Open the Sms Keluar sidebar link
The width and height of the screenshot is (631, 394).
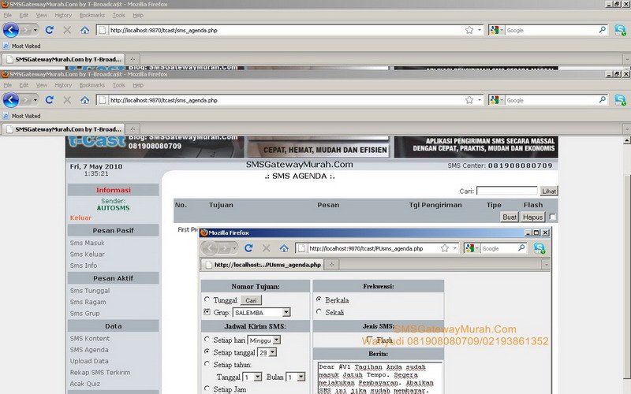point(87,254)
